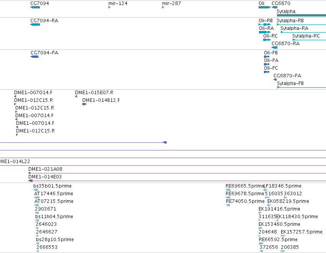Click the EK058219.5prime EST label
326x253 pixels.
coord(288,201)
